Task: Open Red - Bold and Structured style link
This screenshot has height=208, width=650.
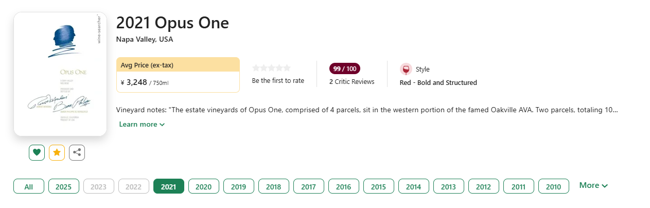Action: [438, 82]
